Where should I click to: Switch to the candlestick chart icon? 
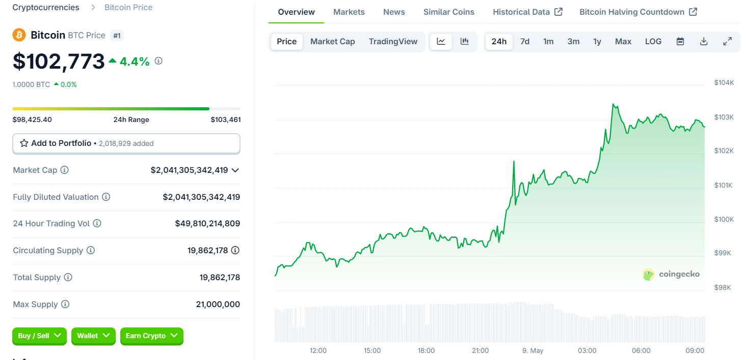[465, 42]
